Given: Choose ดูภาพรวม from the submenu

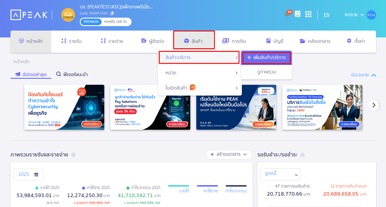Looking at the screenshot, I should point(266,72).
